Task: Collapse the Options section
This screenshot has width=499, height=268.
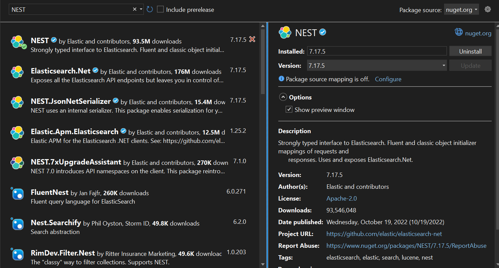Action: click(283, 97)
